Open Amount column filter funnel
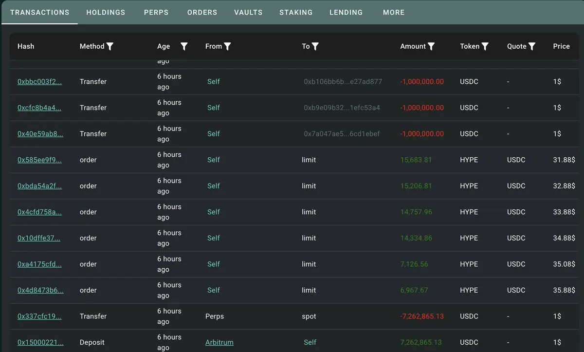The width and height of the screenshot is (584, 352). click(431, 46)
